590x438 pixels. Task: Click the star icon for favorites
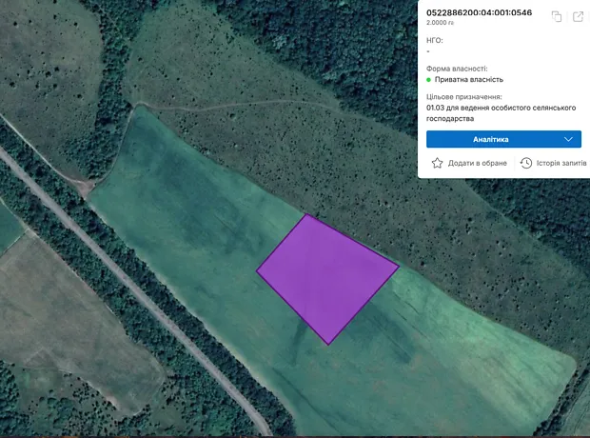pos(438,163)
